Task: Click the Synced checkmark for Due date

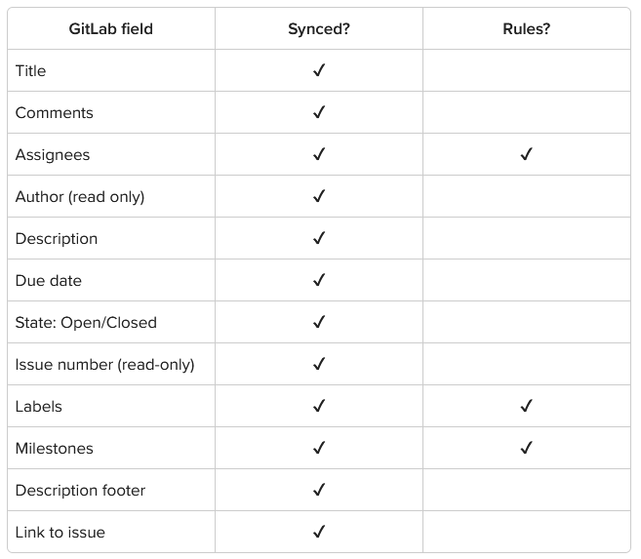Action: click(319, 280)
